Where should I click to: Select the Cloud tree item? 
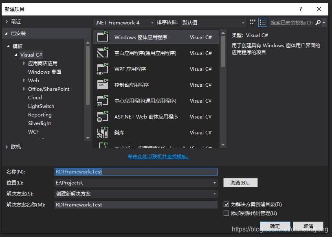point(35,98)
